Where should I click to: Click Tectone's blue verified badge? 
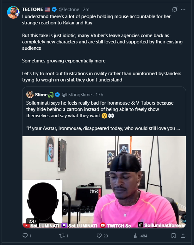[x=53, y=10]
